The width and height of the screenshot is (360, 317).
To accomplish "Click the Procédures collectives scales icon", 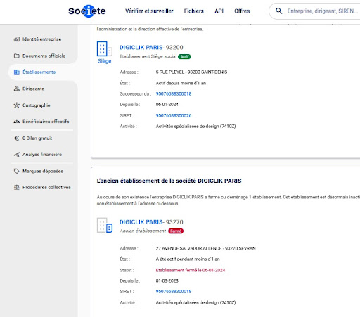I will tap(17, 187).
